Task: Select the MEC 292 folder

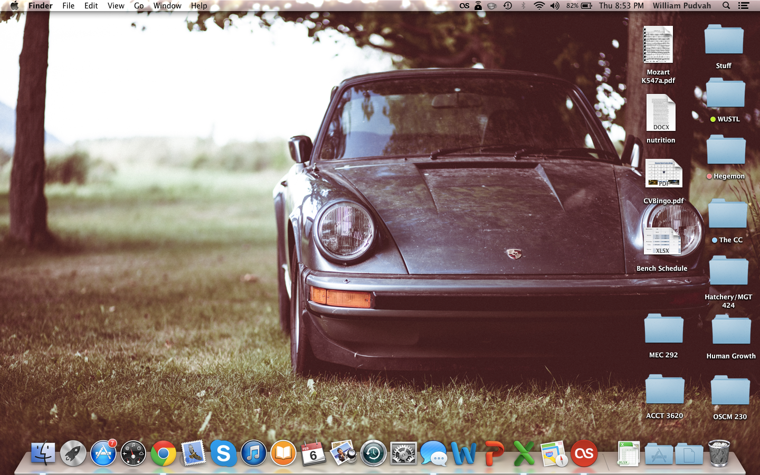Action: tap(663, 336)
